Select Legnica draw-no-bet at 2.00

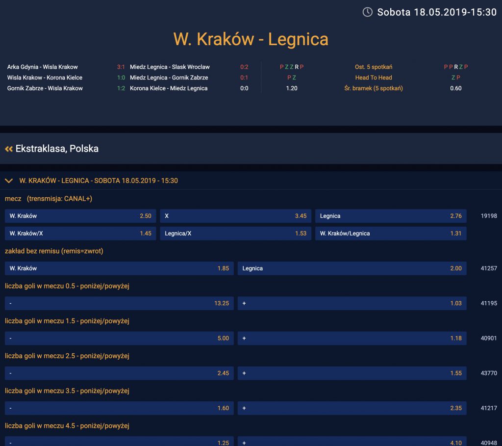[352, 268]
